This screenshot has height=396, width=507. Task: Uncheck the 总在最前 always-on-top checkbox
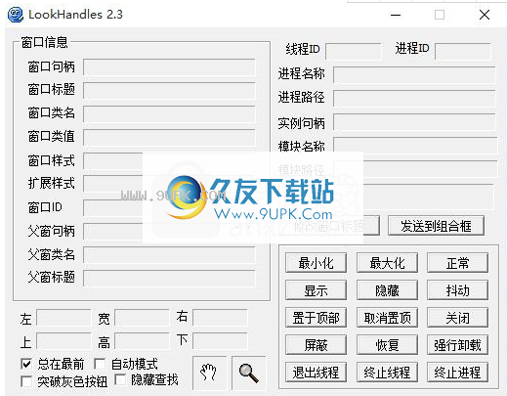(26, 364)
